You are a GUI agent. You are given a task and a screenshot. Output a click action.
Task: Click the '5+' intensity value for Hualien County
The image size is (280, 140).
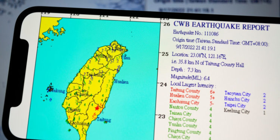click(x=212, y=98)
